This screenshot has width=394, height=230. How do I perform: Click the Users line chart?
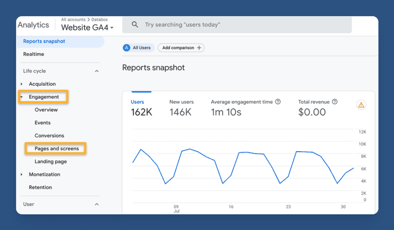point(243,166)
